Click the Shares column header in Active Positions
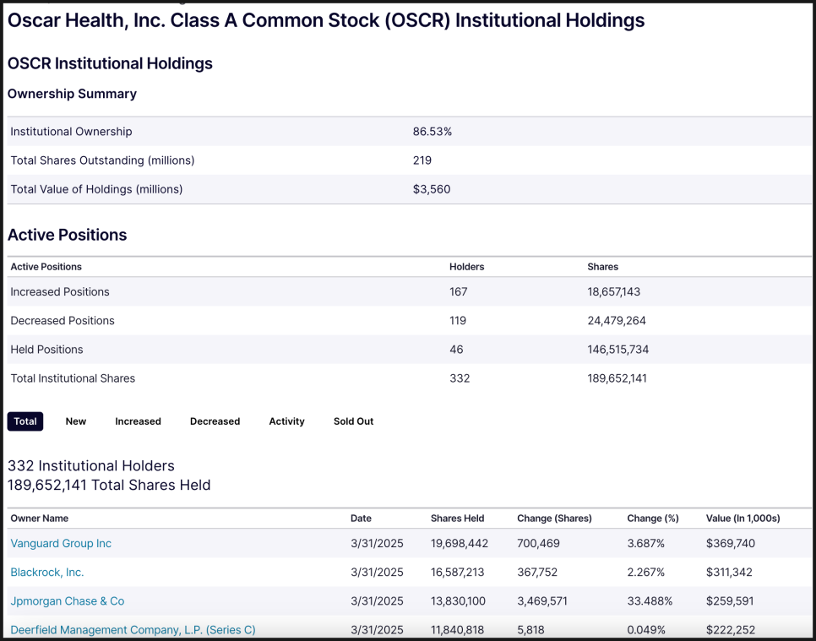 point(602,267)
